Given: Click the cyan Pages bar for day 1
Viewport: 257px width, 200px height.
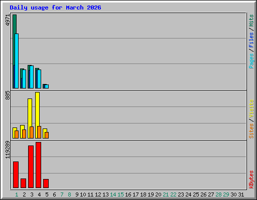Looking at the screenshot, I should (17, 61).
